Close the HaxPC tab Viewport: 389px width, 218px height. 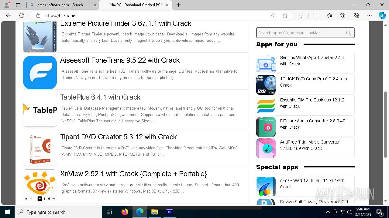pos(167,5)
